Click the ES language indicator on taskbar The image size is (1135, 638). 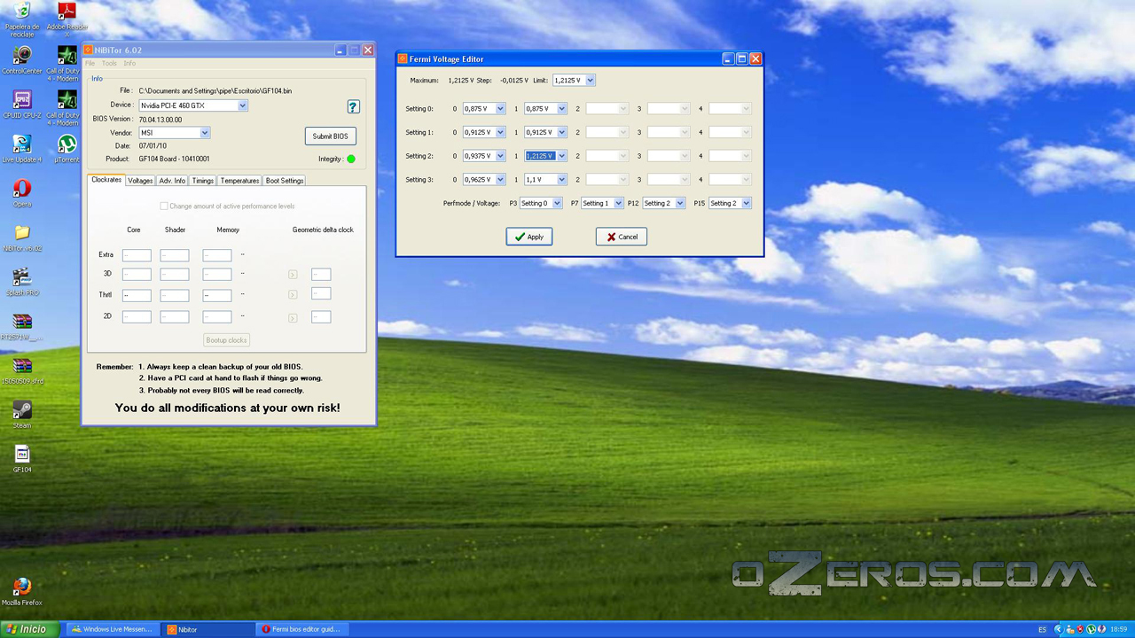(1043, 629)
